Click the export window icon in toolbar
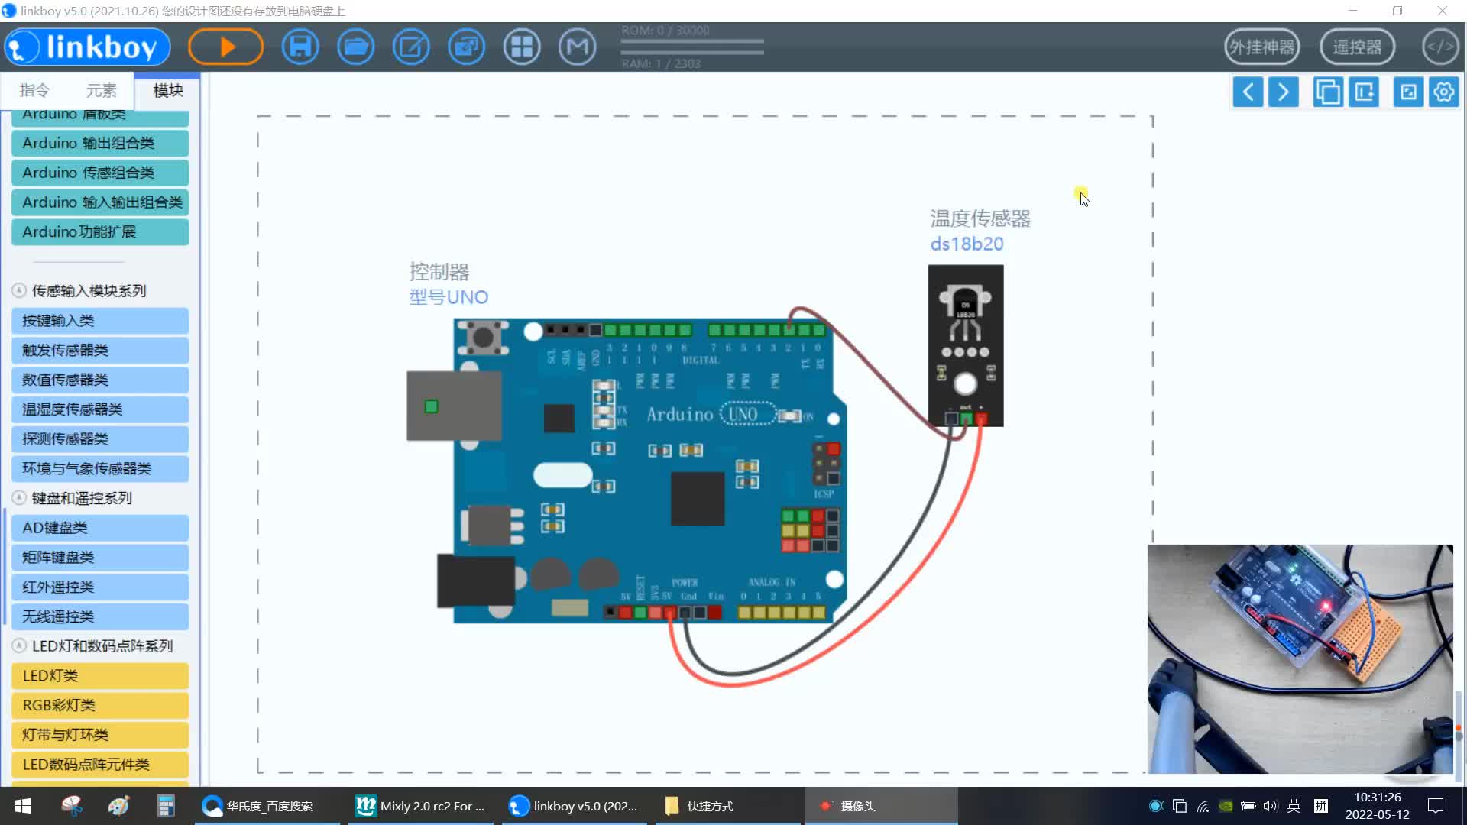Image resolution: width=1467 pixels, height=825 pixels. pyautogui.click(x=467, y=47)
